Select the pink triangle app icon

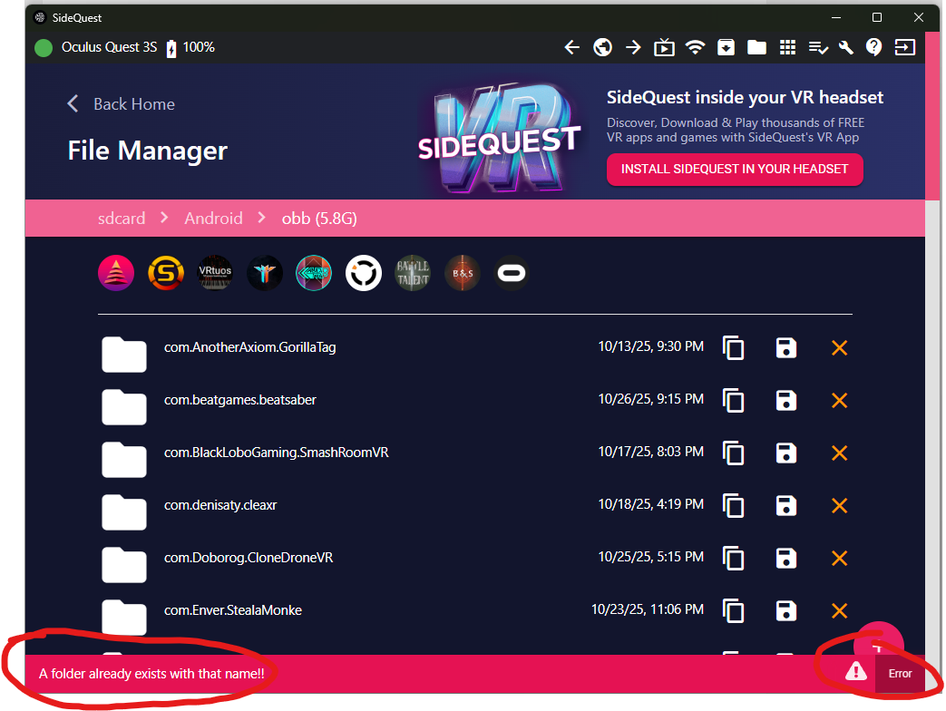[116, 273]
